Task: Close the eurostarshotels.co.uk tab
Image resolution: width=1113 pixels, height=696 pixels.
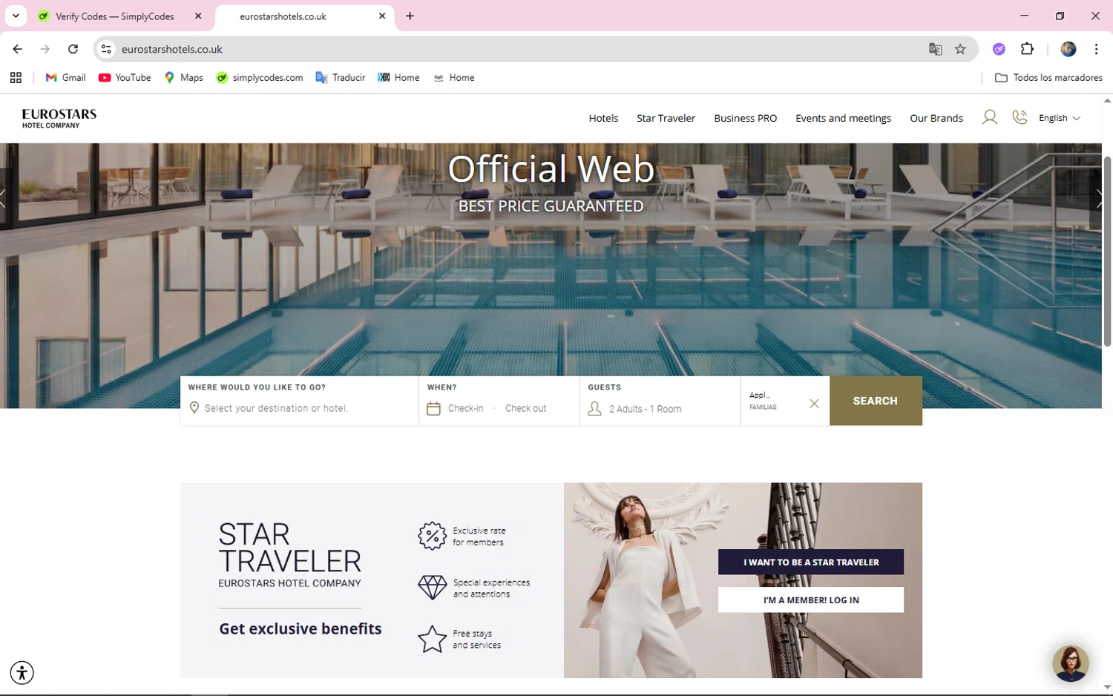Action: coord(382,16)
